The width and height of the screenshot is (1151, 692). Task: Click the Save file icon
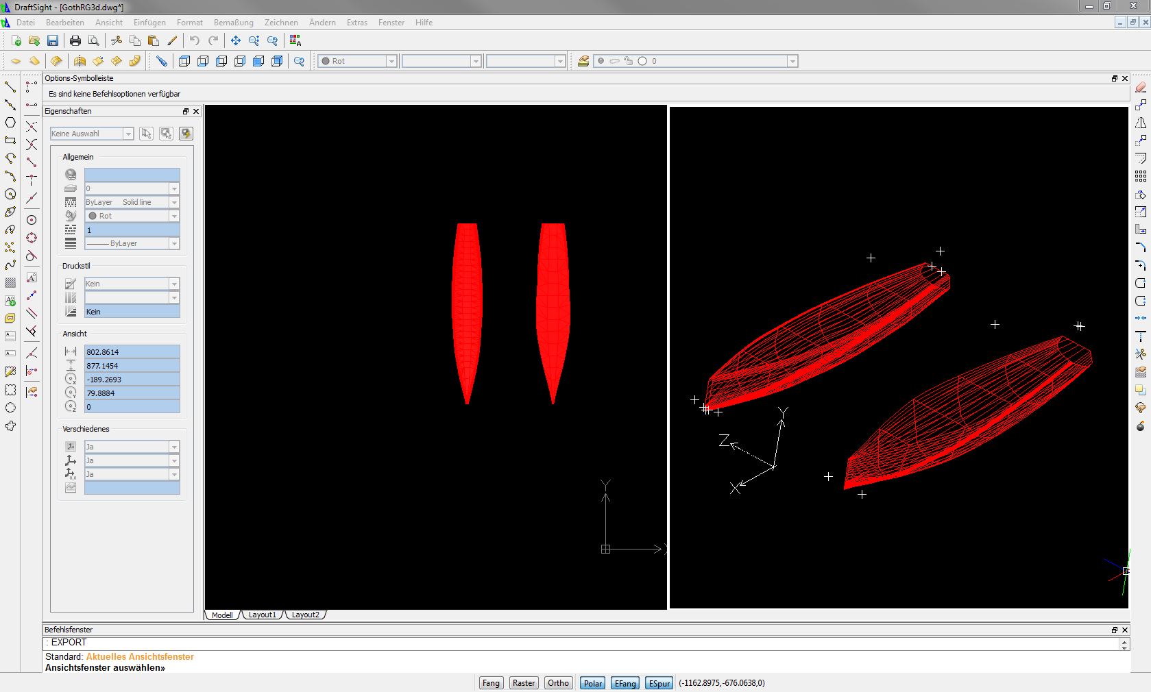point(53,41)
